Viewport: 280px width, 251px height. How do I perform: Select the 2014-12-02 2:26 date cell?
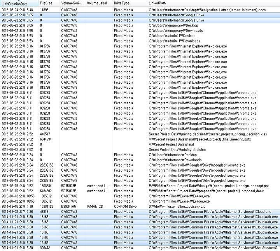point(17,212)
